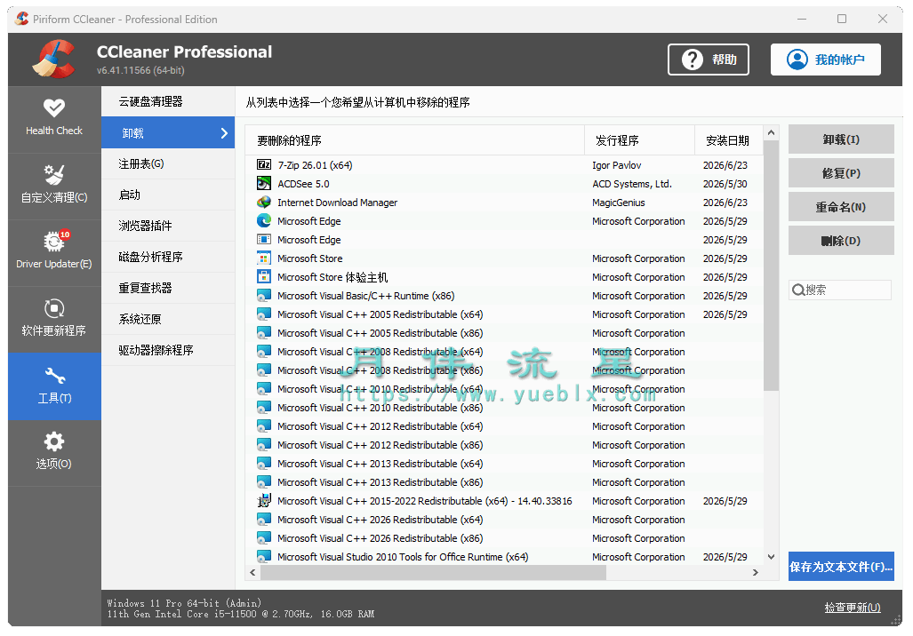This screenshot has width=913, height=636.
Task: Click Microsoft Edge swirl logo icon
Action: 264,220
